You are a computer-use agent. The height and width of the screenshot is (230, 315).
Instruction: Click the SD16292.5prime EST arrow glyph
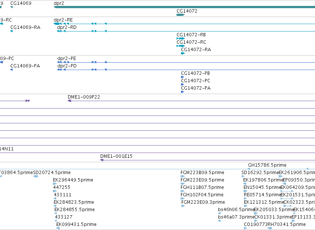243,177
